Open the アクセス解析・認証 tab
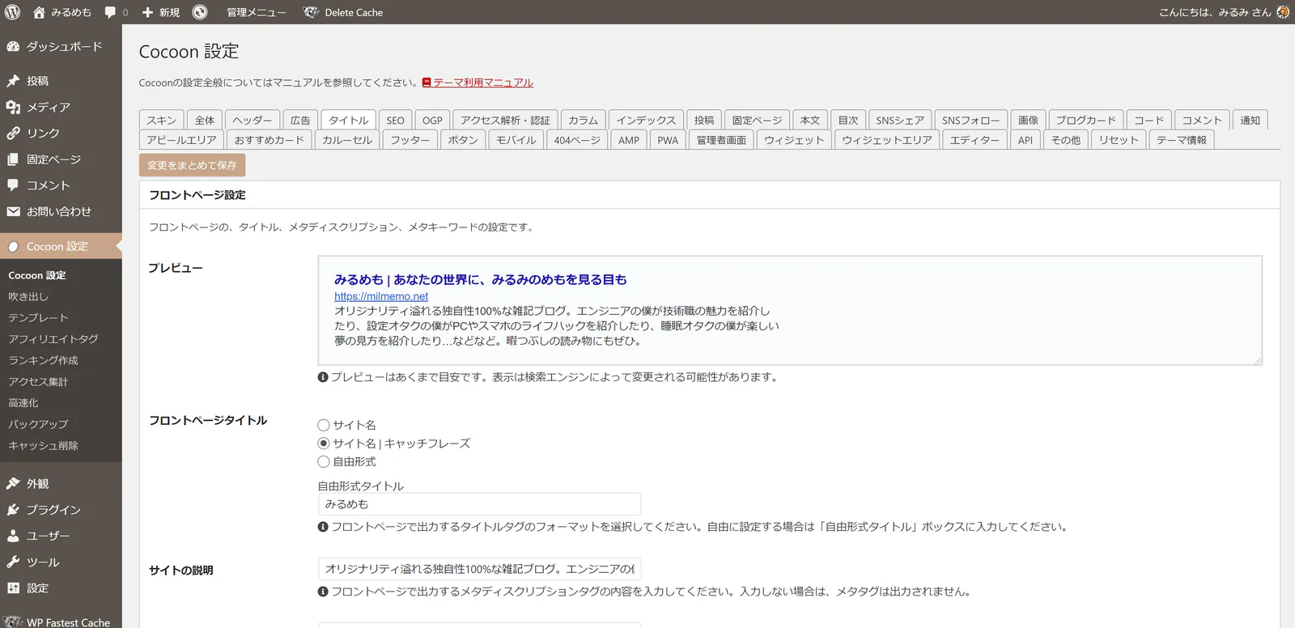Screen dimensions: 1295x628 click(x=505, y=120)
